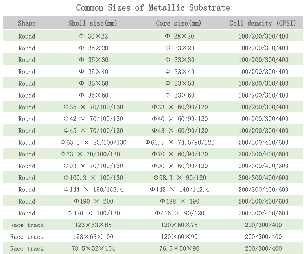Click core size cell Φ 28×20
The width and height of the screenshot is (304, 254).
179,36
